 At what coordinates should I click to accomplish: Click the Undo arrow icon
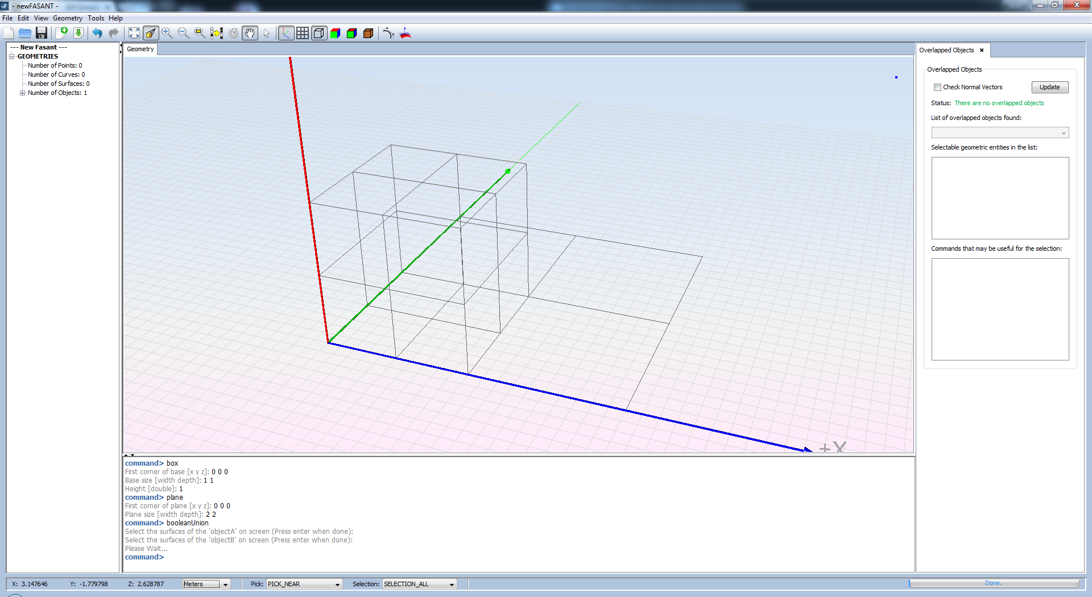[x=97, y=33]
